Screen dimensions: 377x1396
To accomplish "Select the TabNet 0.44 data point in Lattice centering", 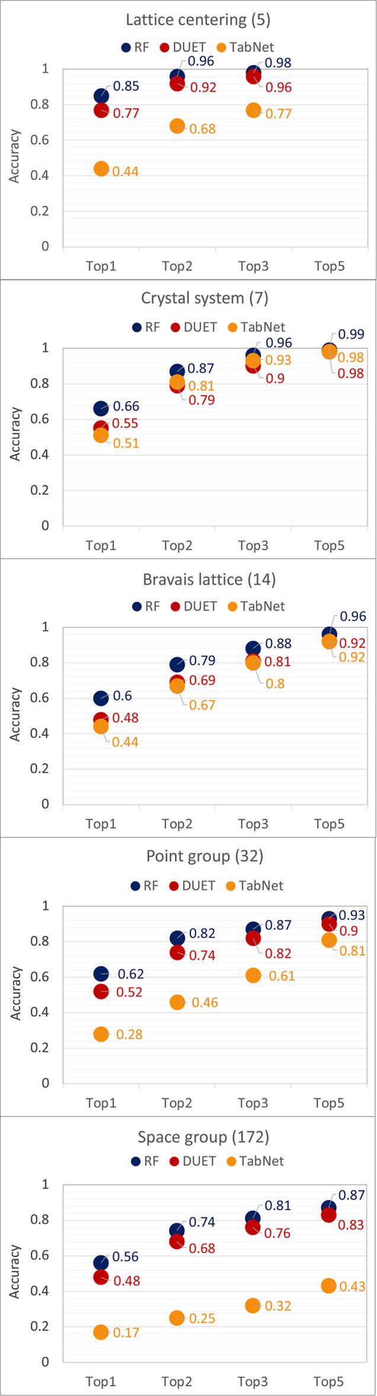I will click(x=101, y=169).
